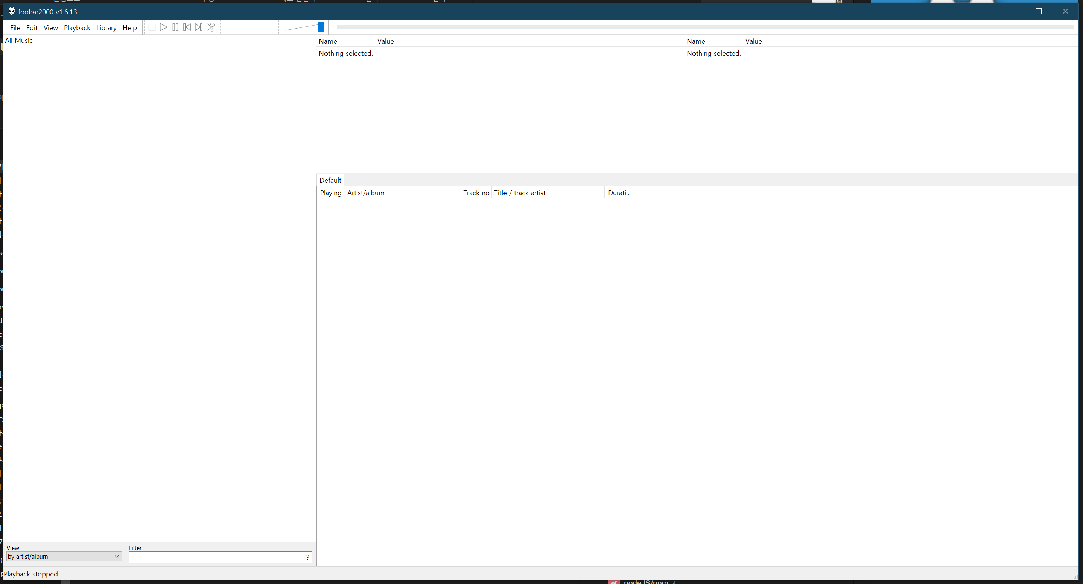Click the Stop playback button
The image size is (1083, 584).
click(152, 27)
